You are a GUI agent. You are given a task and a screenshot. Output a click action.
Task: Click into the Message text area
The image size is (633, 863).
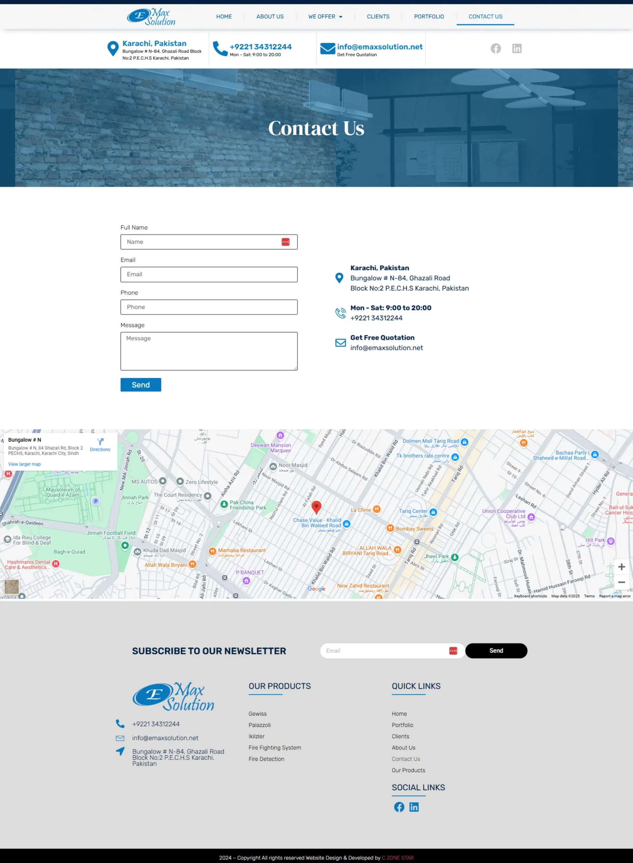pyautogui.click(x=209, y=351)
